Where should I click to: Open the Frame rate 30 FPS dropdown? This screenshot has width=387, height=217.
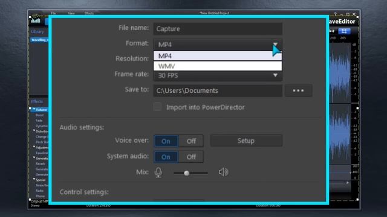[x=218, y=75]
